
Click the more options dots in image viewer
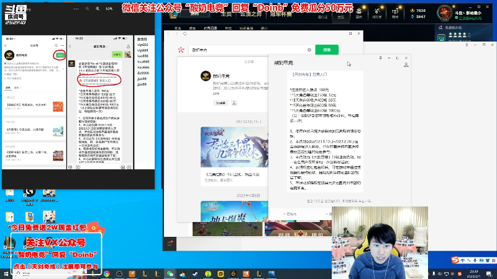tap(76, 9)
